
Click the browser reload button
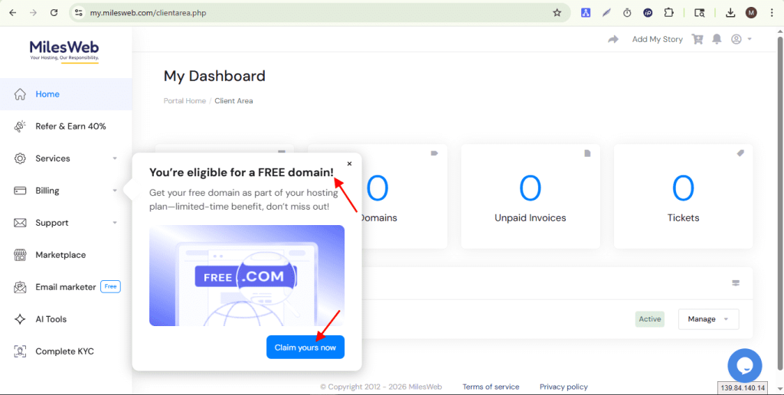click(x=54, y=13)
